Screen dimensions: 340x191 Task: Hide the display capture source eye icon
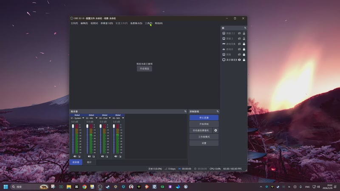pos(239,60)
